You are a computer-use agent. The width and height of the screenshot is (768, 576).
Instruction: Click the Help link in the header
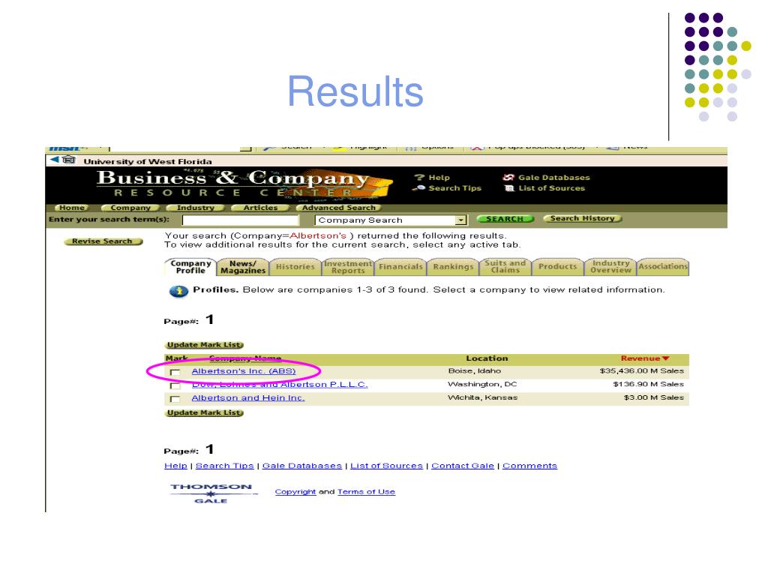(x=439, y=178)
